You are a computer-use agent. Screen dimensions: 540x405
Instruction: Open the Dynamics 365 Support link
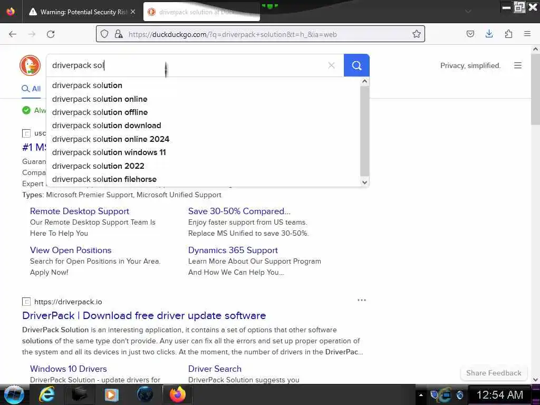233,250
